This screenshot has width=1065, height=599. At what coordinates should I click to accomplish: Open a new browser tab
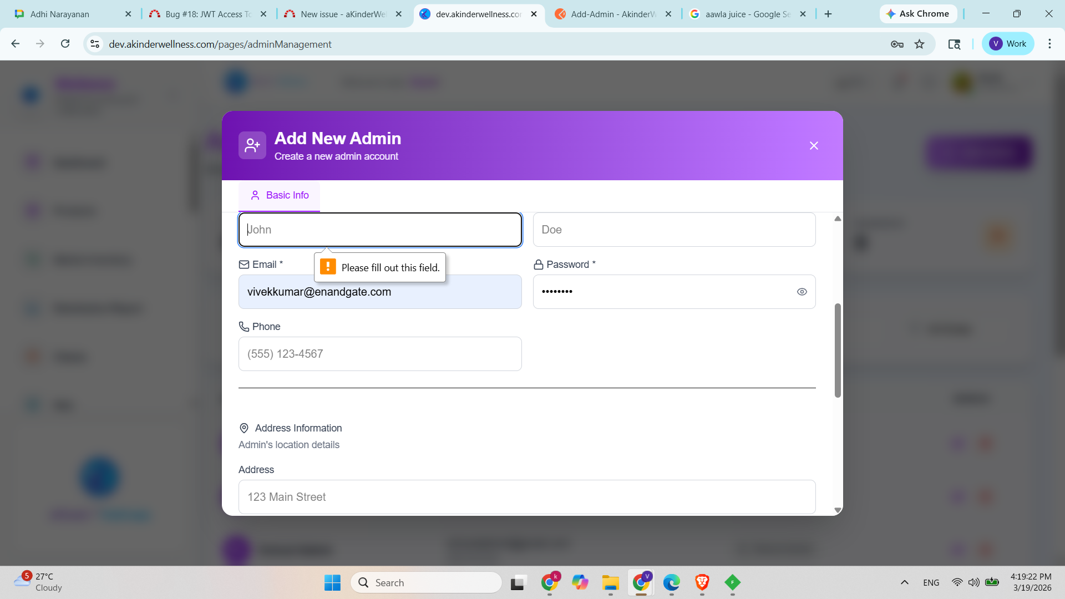(x=828, y=14)
